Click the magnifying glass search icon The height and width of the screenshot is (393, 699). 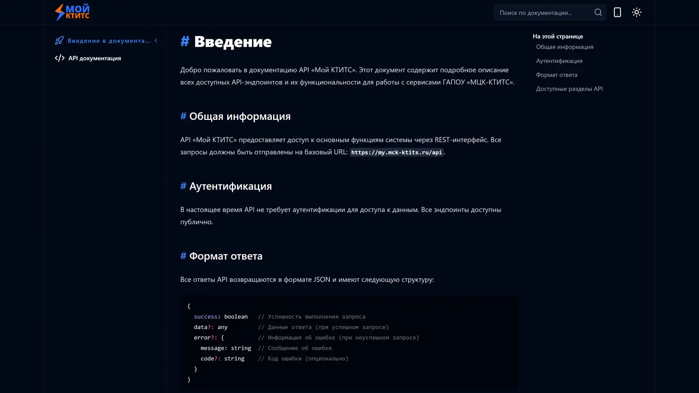point(598,13)
